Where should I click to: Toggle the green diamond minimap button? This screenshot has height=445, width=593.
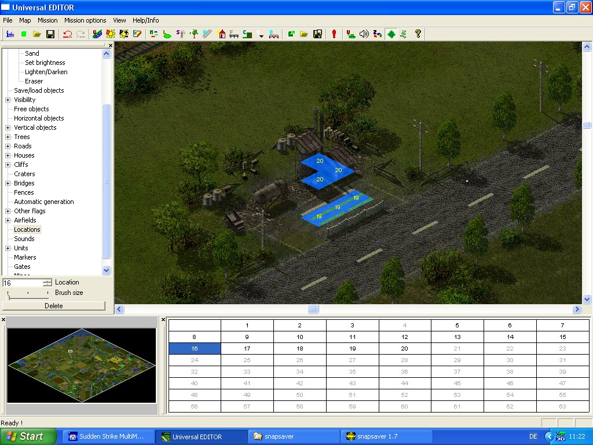click(391, 34)
